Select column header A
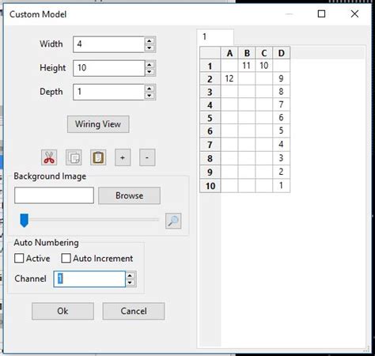This screenshot has height=356, width=375. [229, 53]
